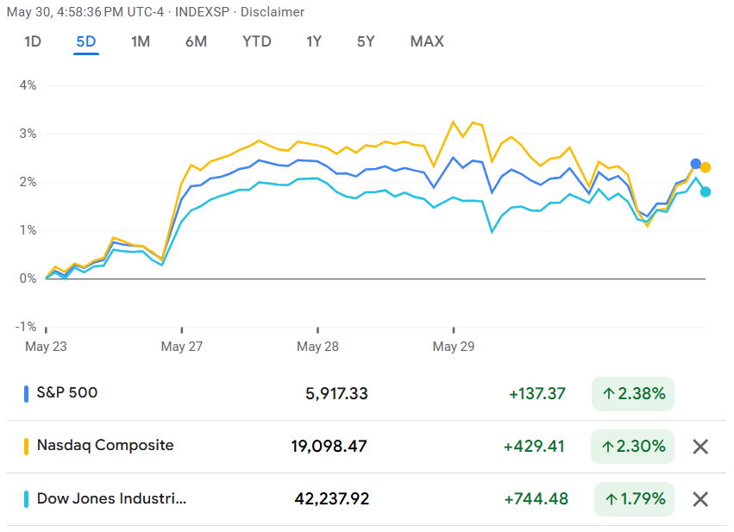The image size is (734, 532).
Task: Click the 4% y-axis label
Action: tap(28, 85)
